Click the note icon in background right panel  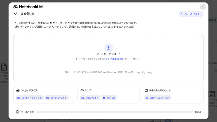tap(212, 94)
